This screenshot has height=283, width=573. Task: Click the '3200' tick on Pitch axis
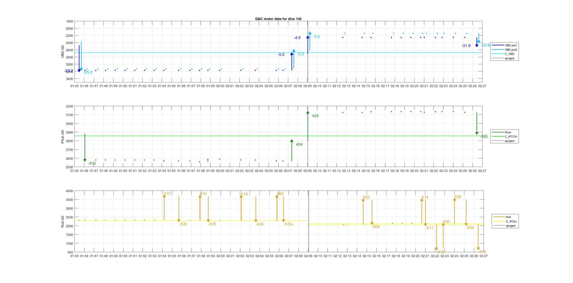[x=70, y=106]
